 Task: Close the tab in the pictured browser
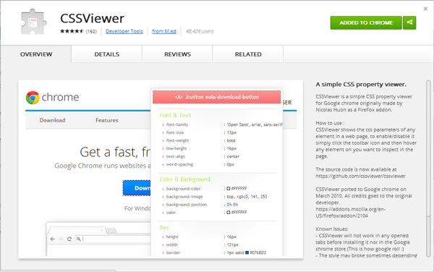tap(101, 230)
